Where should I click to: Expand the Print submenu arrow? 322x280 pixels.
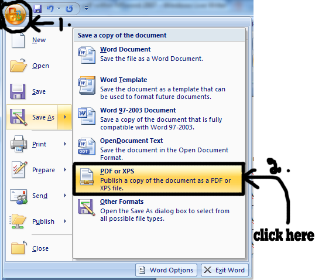tap(65, 144)
